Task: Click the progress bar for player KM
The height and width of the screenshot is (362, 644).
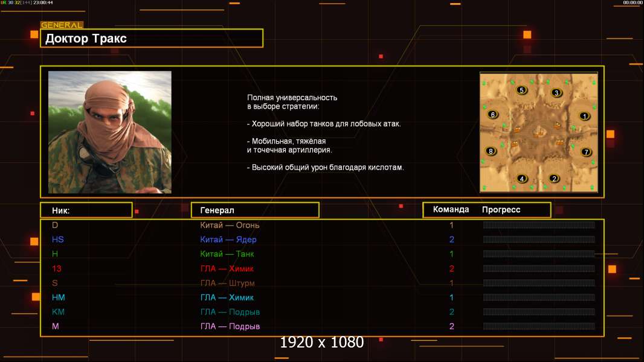Action: coord(539,311)
